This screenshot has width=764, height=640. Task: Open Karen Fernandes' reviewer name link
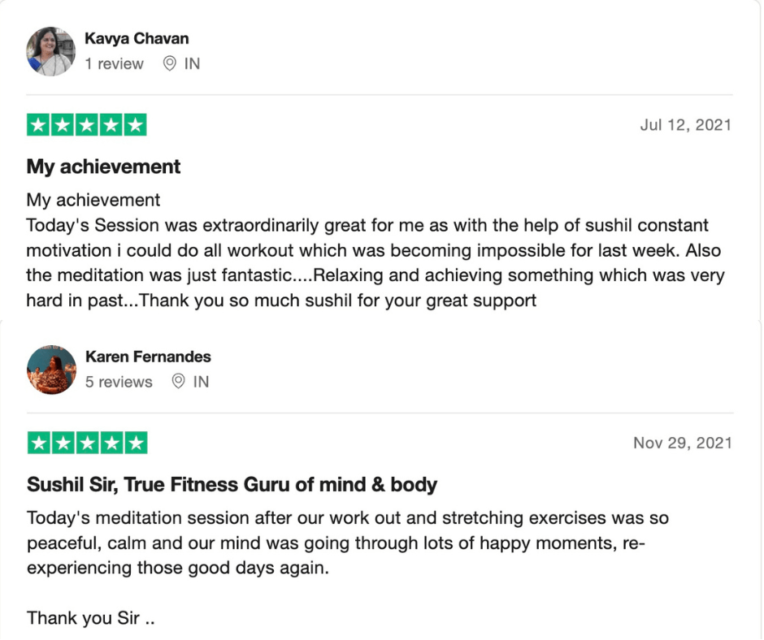(x=148, y=357)
